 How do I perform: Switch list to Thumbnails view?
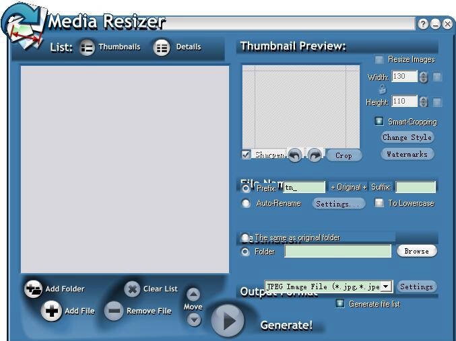pos(87,47)
